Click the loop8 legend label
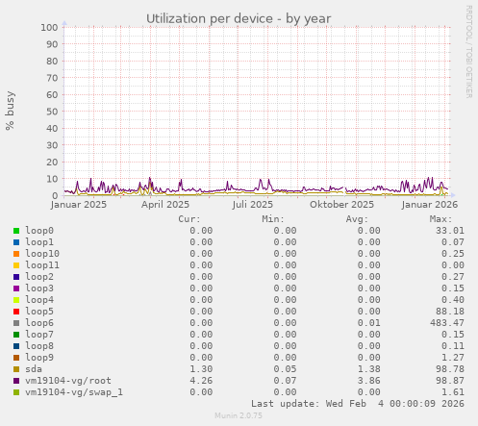The width and height of the screenshot is (478, 426). point(39,346)
